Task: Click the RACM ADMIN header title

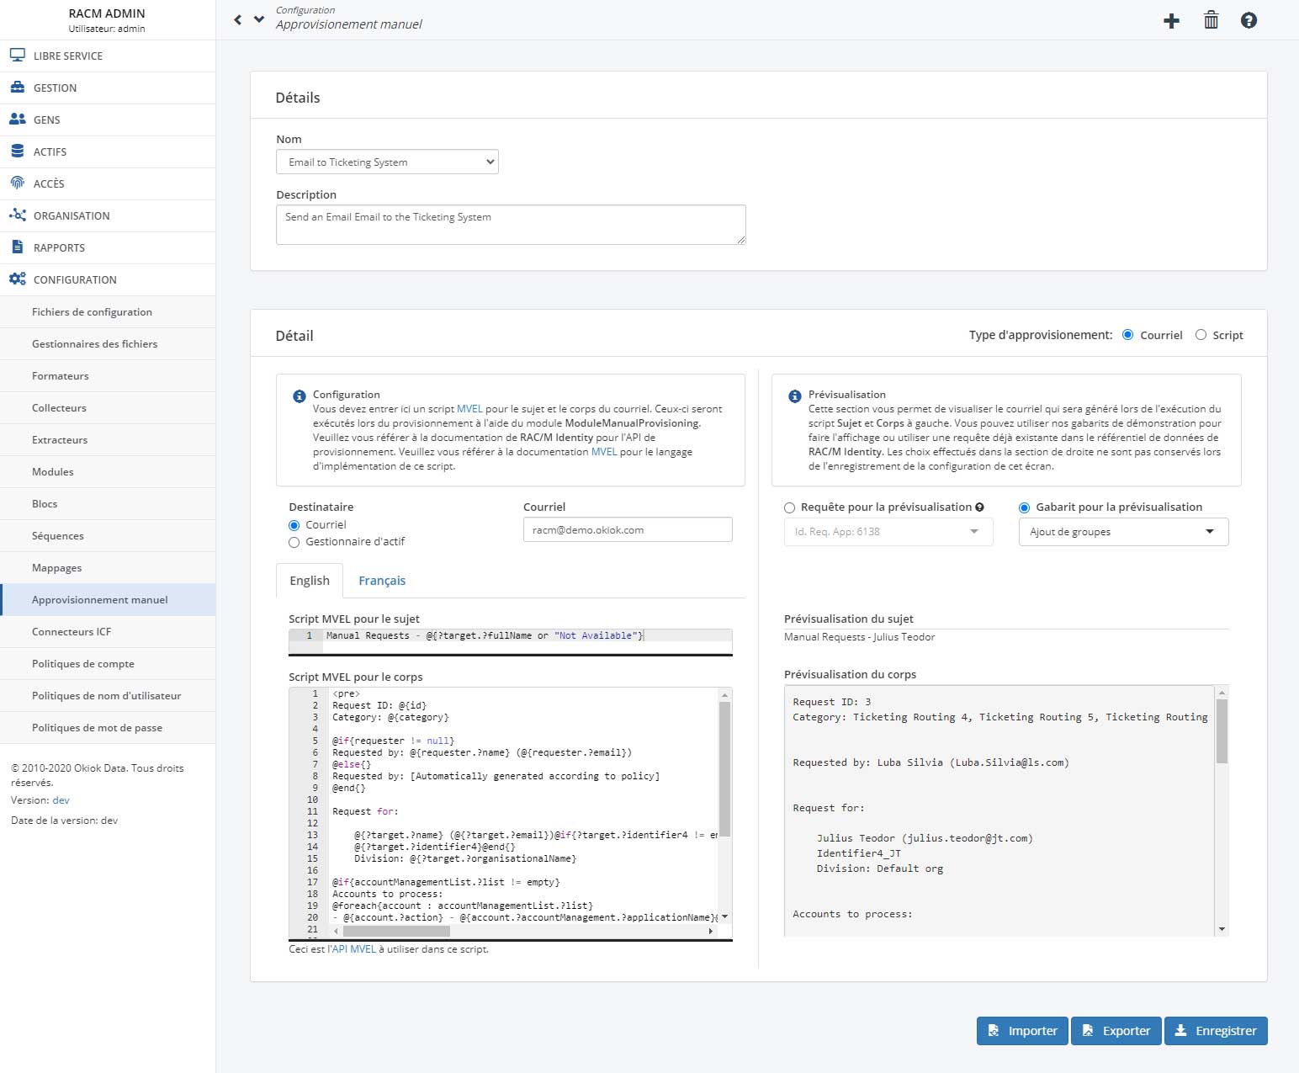Action: (x=107, y=13)
